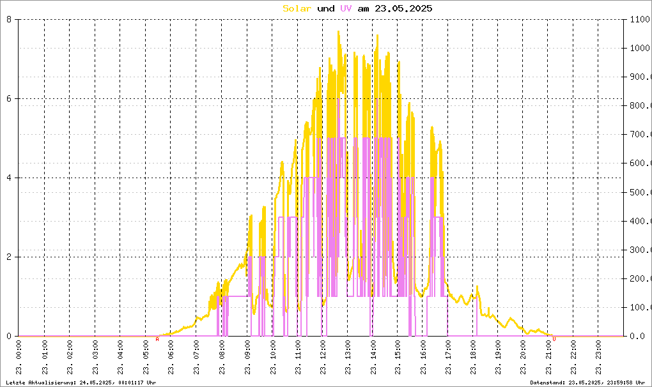
Task: Select the time axis label "23. 05:00"
Action: [x=146, y=358]
